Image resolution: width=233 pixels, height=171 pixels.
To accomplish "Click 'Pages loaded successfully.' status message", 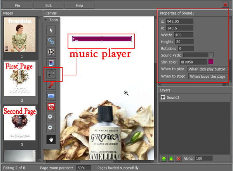I will [x=118, y=168].
